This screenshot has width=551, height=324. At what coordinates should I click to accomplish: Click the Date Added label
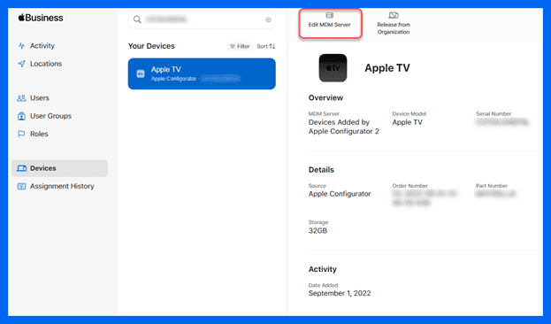click(323, 285)
